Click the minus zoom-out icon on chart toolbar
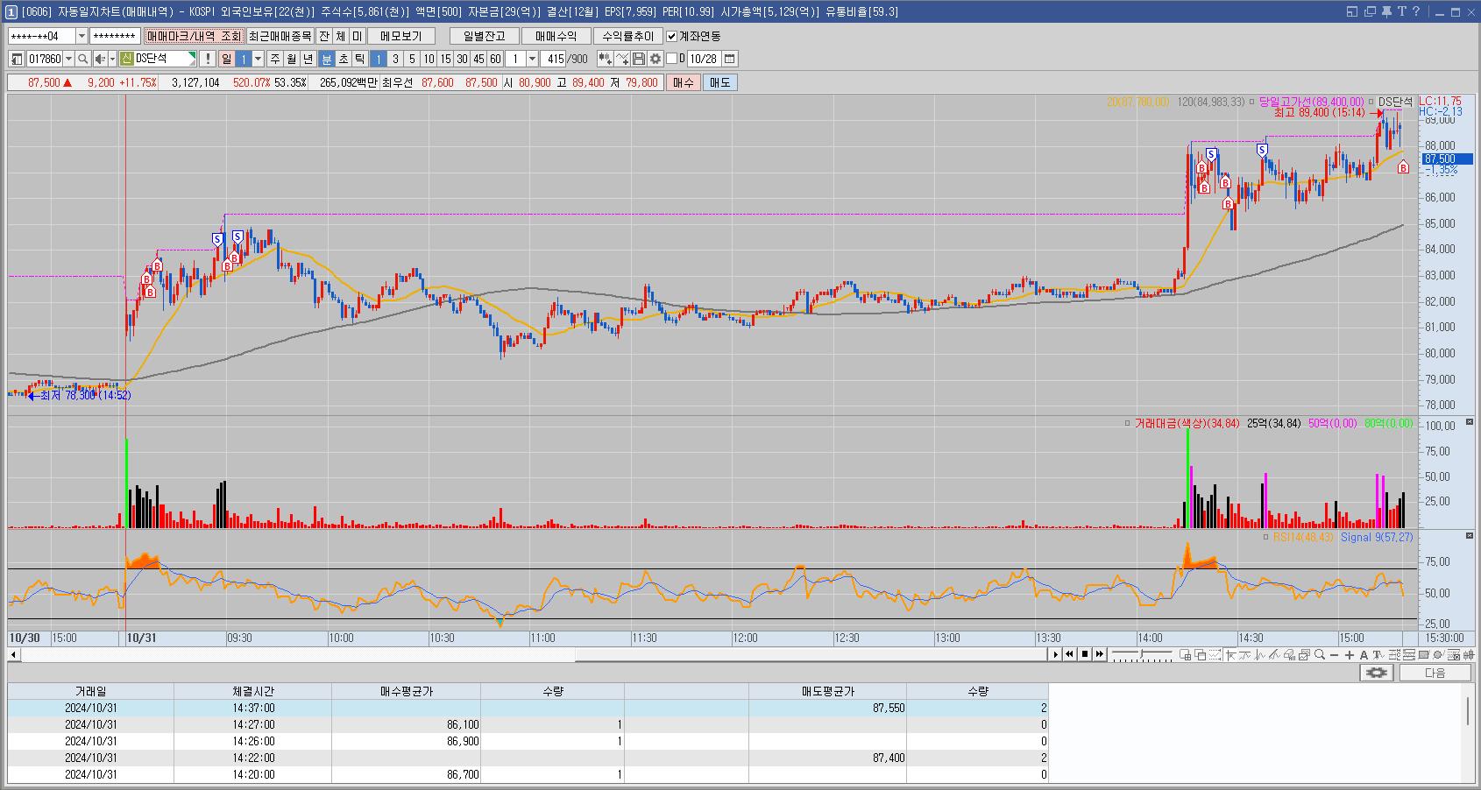 [1334, 654]
